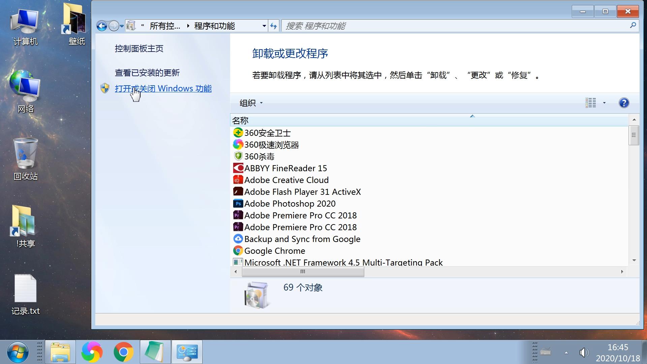
Task: Open the Windows Start menu
Action: [x=19, y=352]
